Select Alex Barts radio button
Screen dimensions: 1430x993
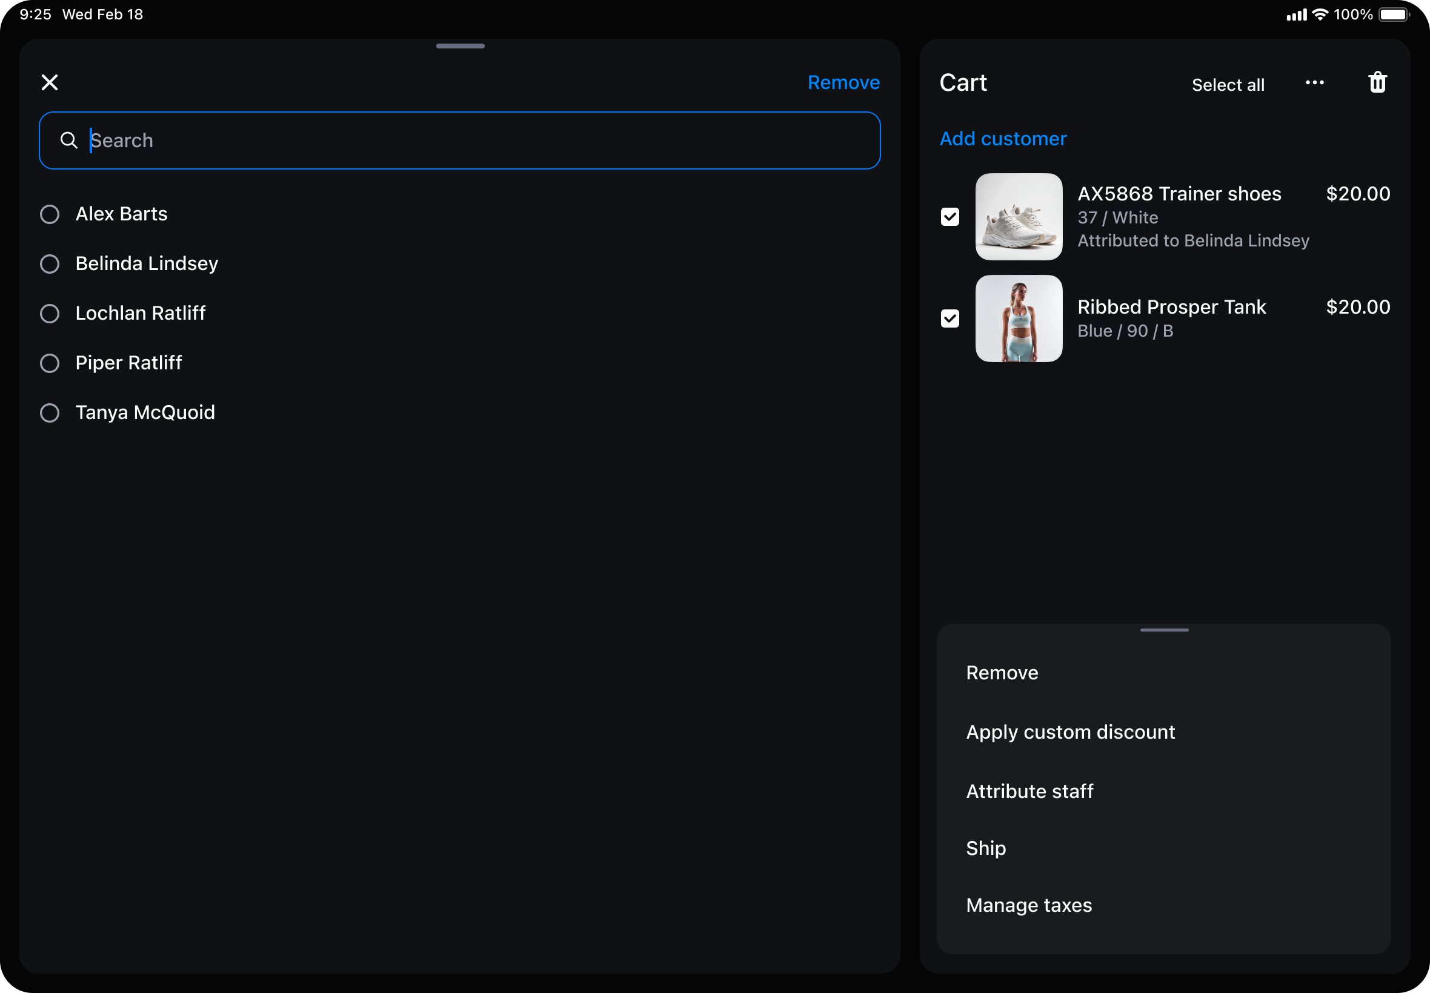[50, 214]
